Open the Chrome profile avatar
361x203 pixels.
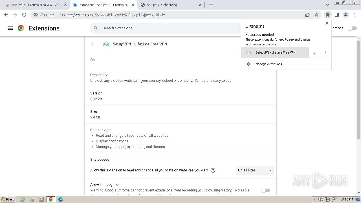tap(346, 15)
